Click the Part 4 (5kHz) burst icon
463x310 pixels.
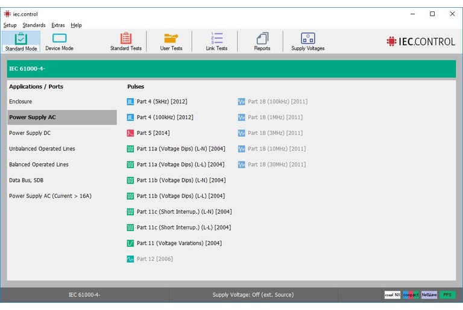click(x=130, y=102)
